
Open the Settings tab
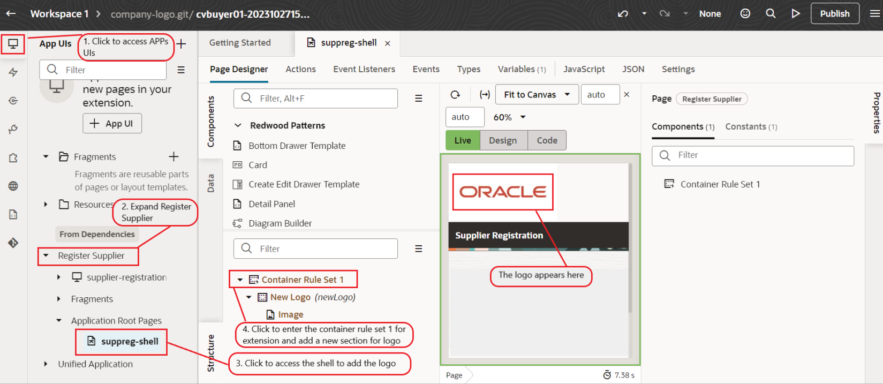click(678, 69)
